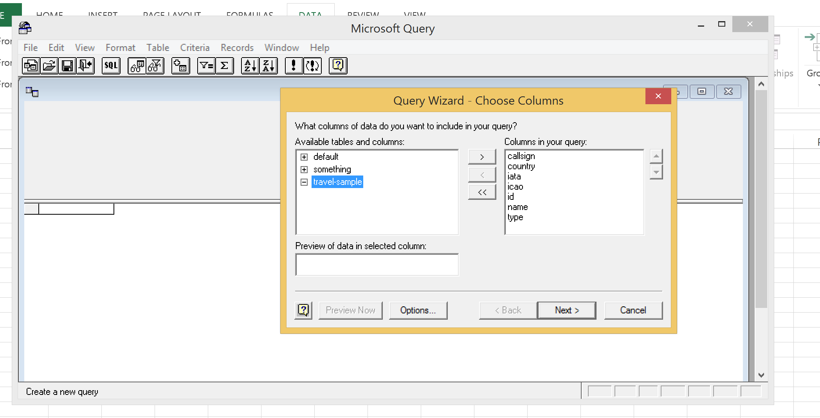The width and height of the screenshot is (820, 418).
Task: Click the Return Data door icon
Action: tap(85, 66)
